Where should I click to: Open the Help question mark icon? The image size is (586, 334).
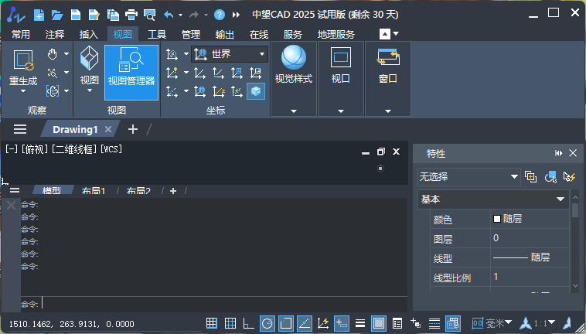[220, 15]
